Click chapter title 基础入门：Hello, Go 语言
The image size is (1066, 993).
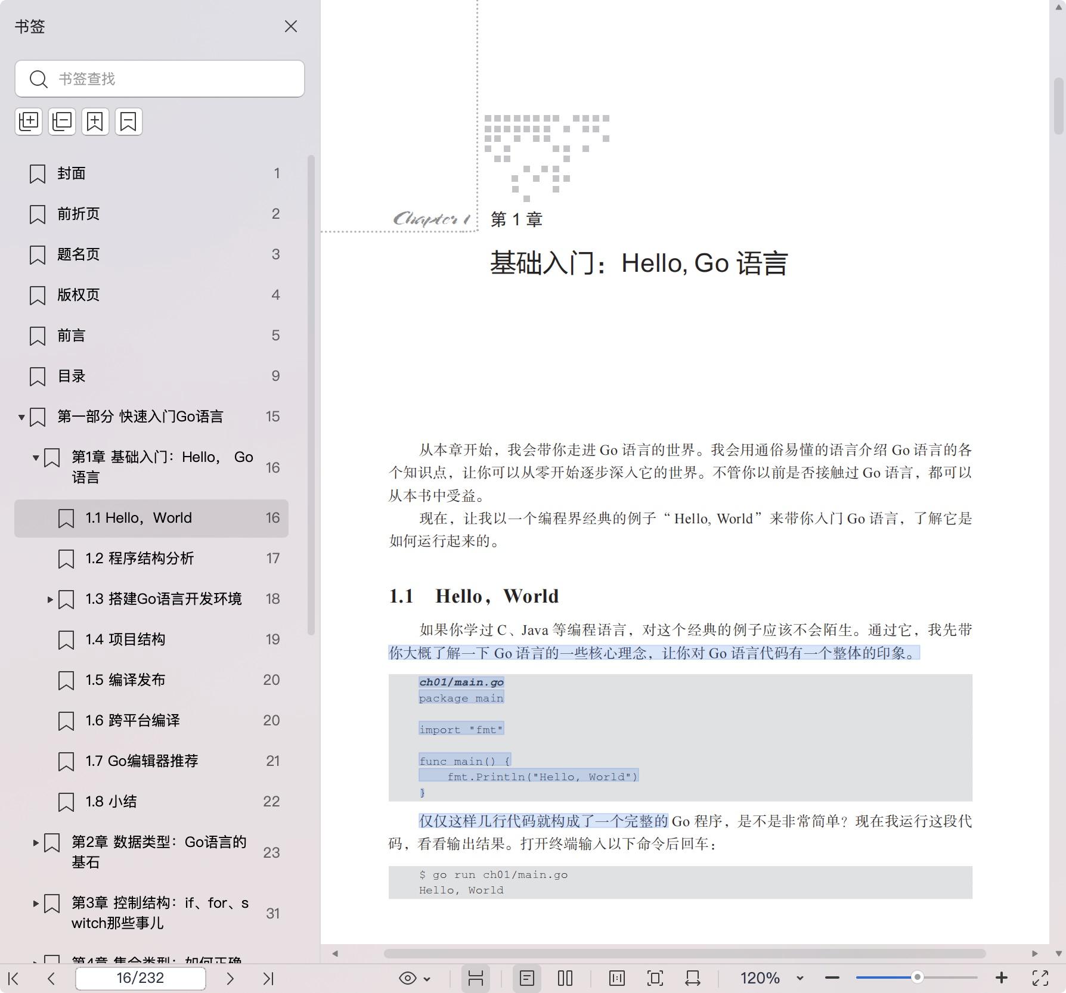coord(639,263)
